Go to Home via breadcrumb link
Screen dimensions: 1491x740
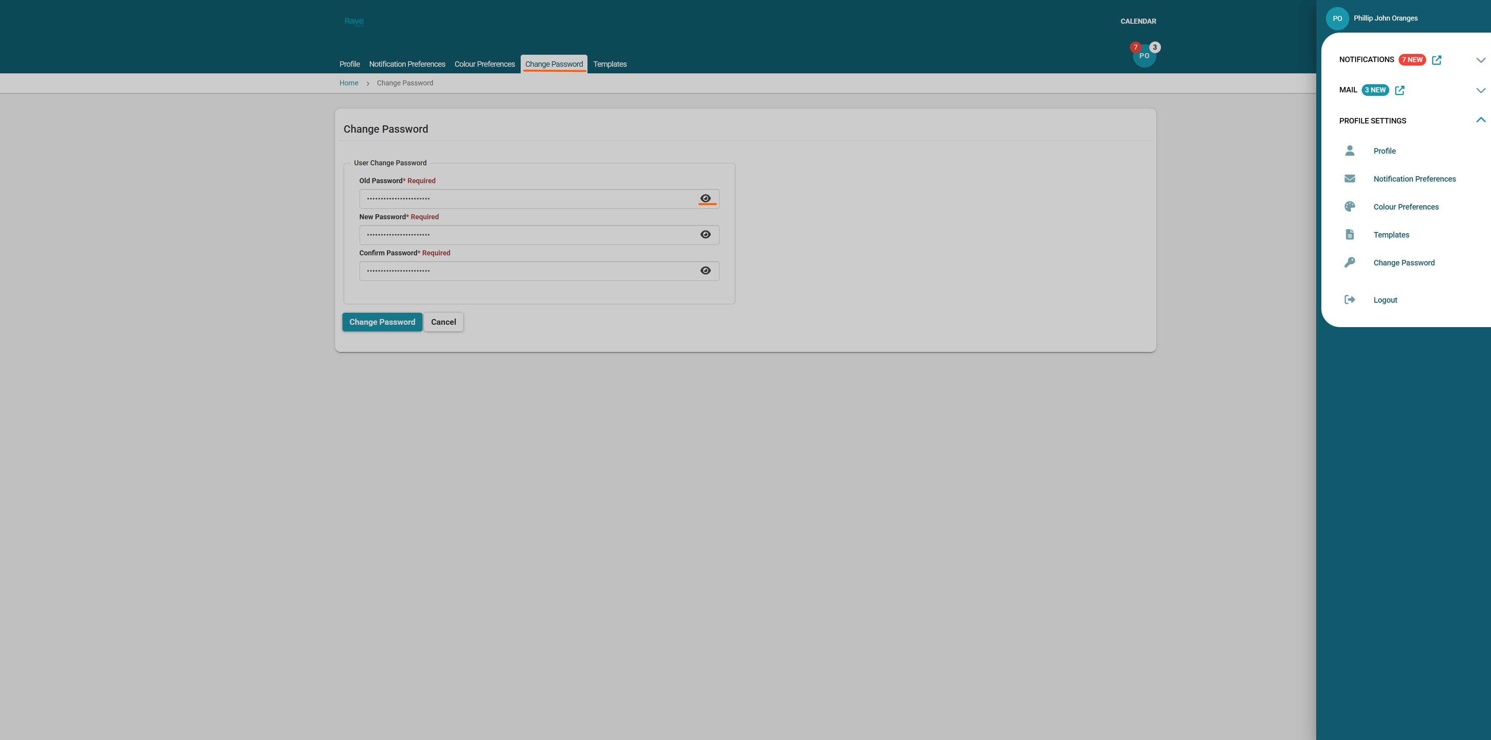point(348,83)
